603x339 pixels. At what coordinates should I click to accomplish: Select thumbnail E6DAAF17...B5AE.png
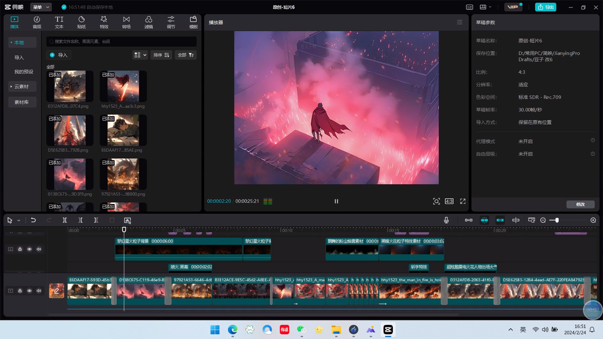(123, 131)
